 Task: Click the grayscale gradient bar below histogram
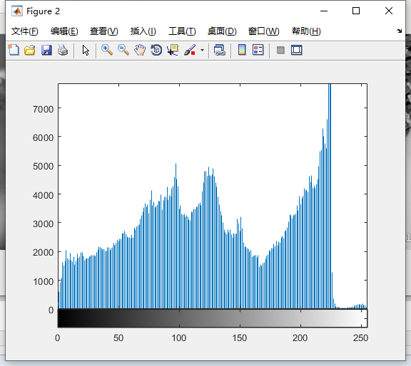click(x=213, y=318)
